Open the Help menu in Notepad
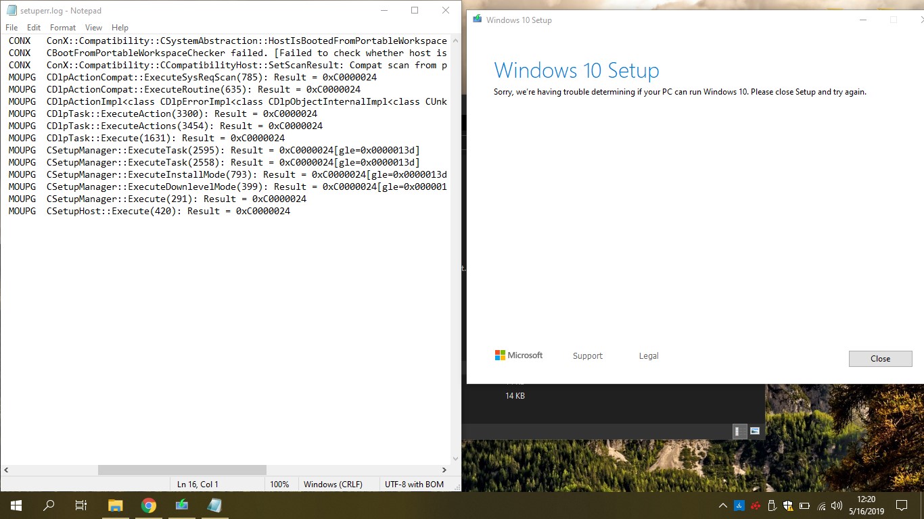The height and width of the screenshot is (519, 924). coord(120,28)
